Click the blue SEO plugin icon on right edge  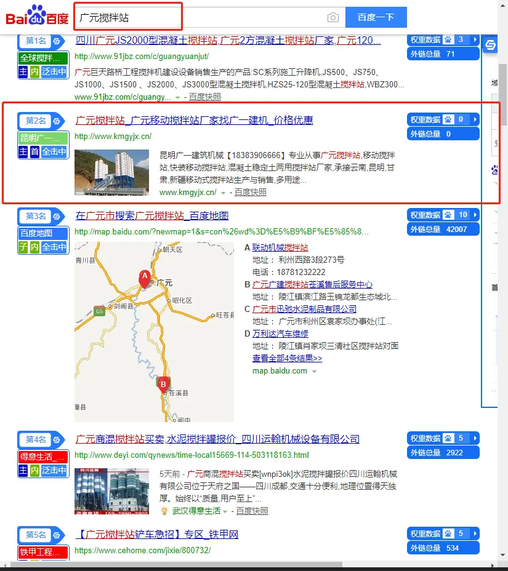click(491, 46)
